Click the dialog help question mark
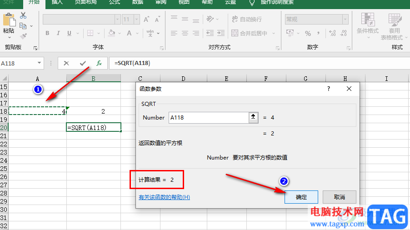410x230 pixels. [329, 89]
